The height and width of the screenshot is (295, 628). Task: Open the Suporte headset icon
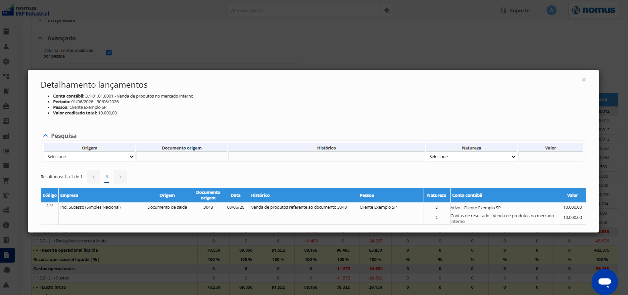503,11
